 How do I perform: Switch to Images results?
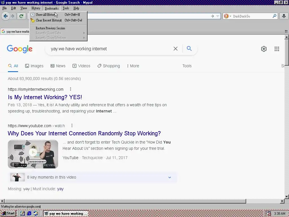(x=34, y=66)
